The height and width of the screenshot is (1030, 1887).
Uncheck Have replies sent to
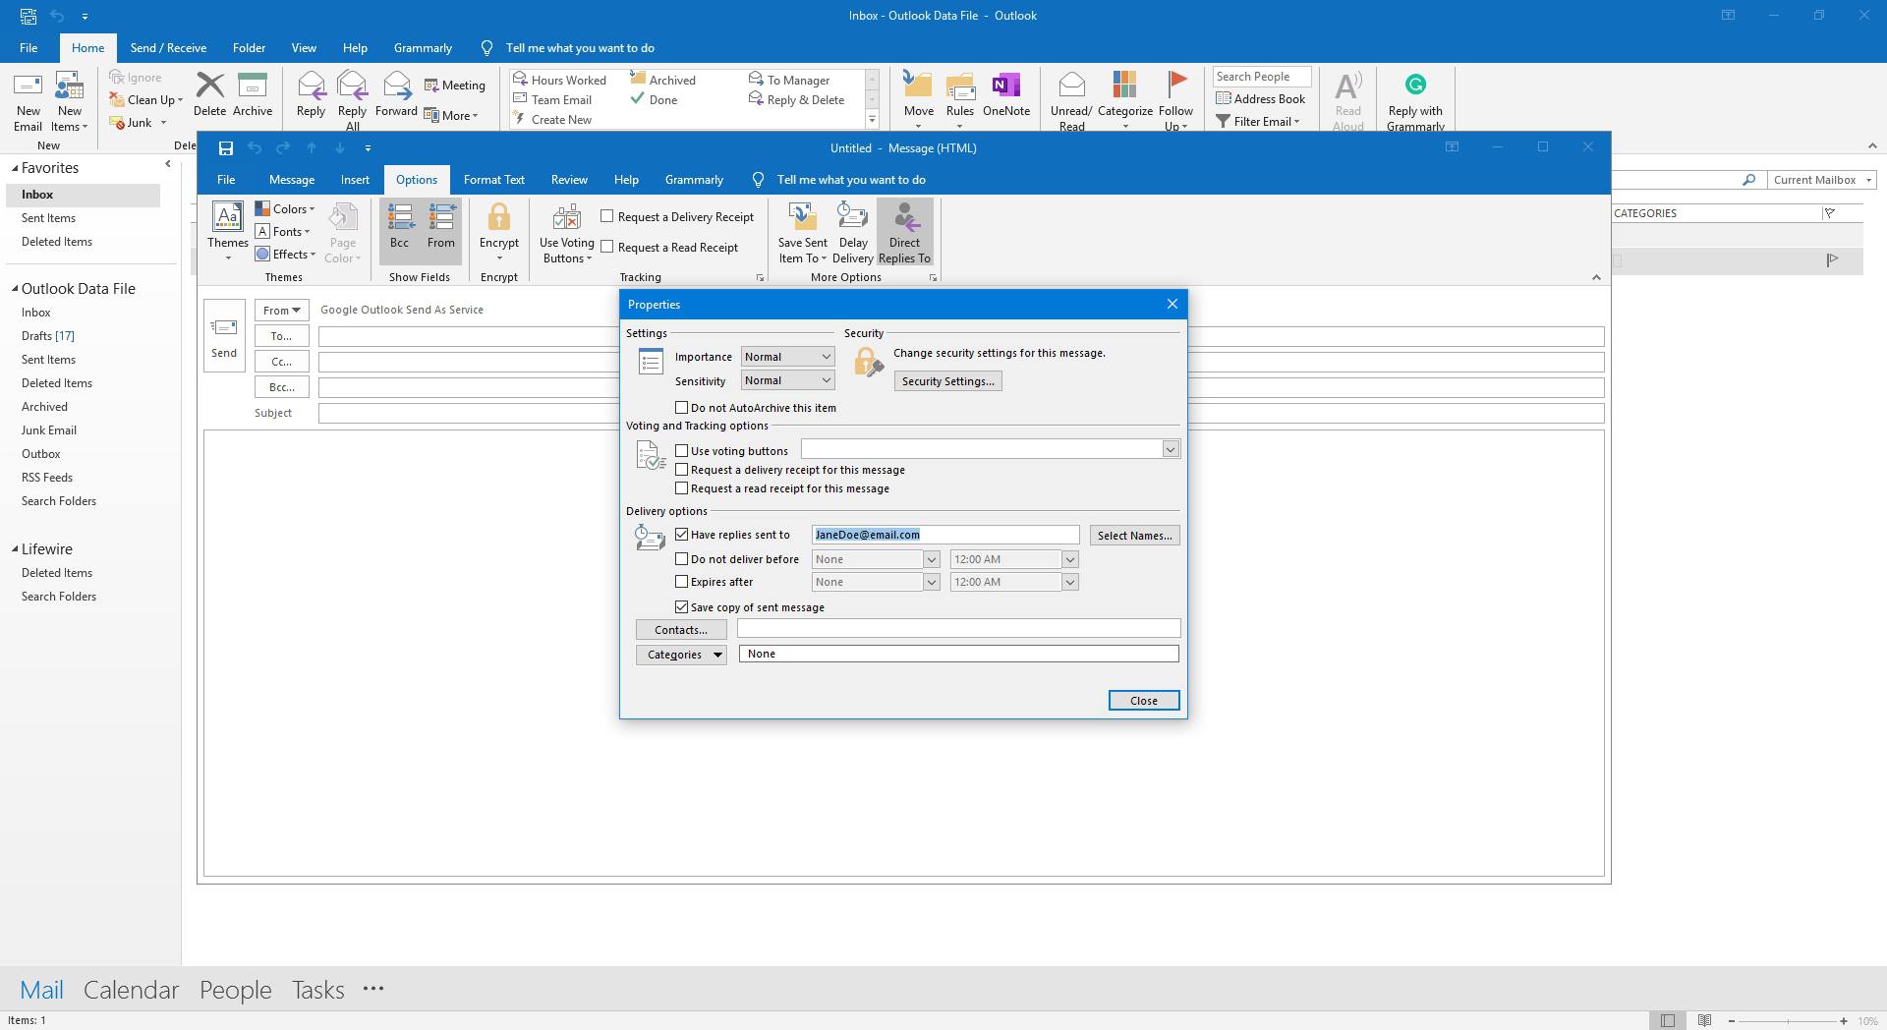(x=681, y=534)
